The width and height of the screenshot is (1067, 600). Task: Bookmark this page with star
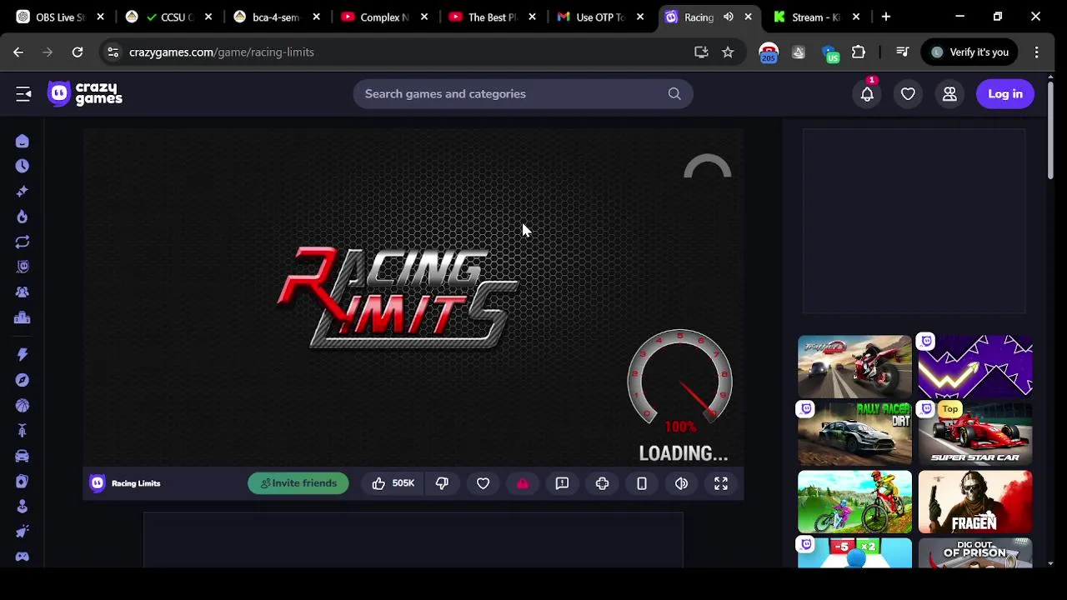[x=728, y=52]
